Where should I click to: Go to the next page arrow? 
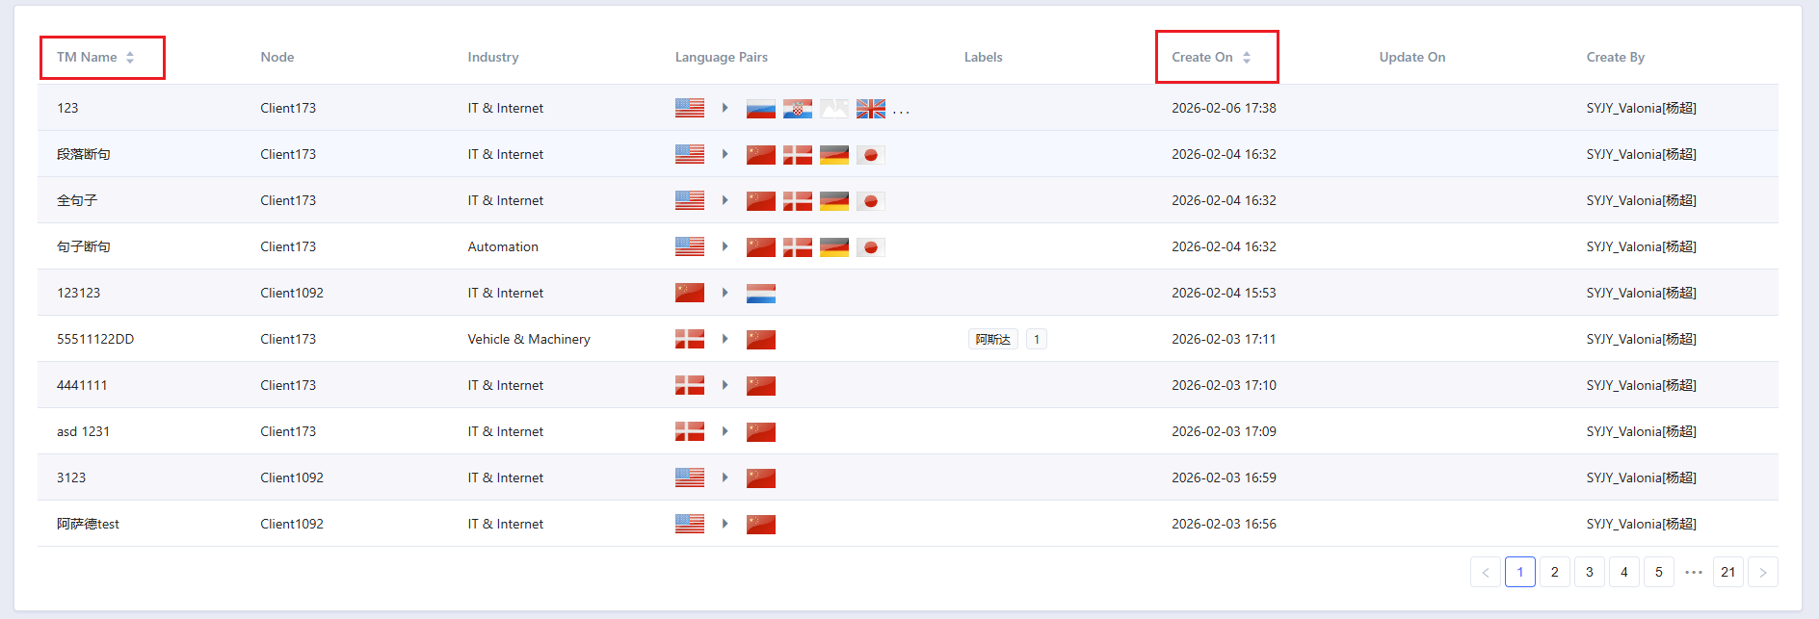1763,572
